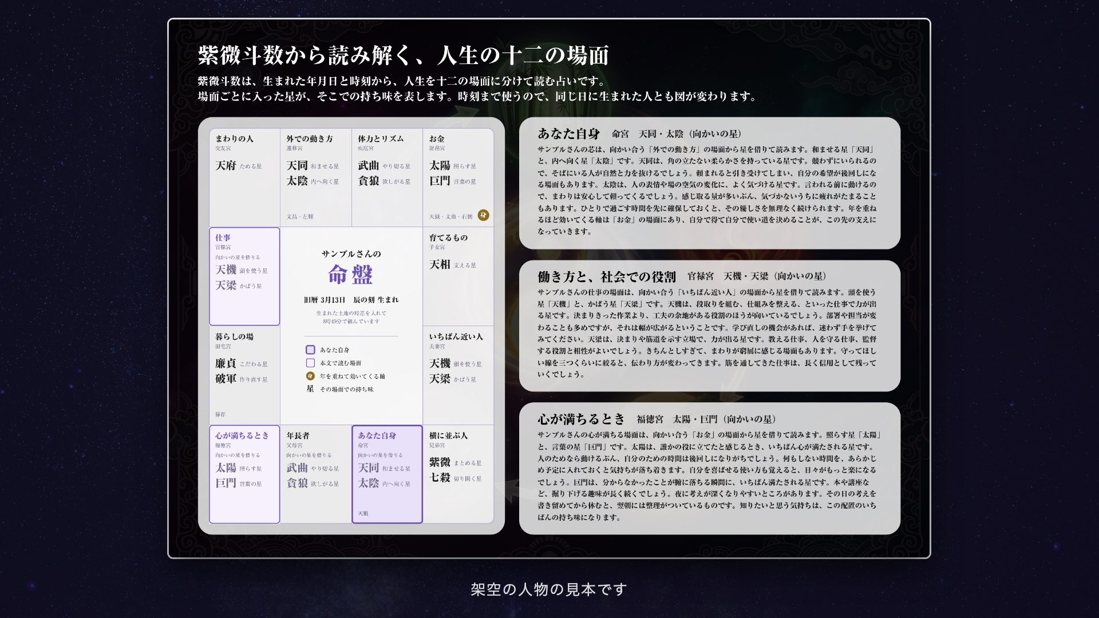Click 巨門 in the お金 cell
This screenshot has height=618, width=1099.
tap(440, 181)
